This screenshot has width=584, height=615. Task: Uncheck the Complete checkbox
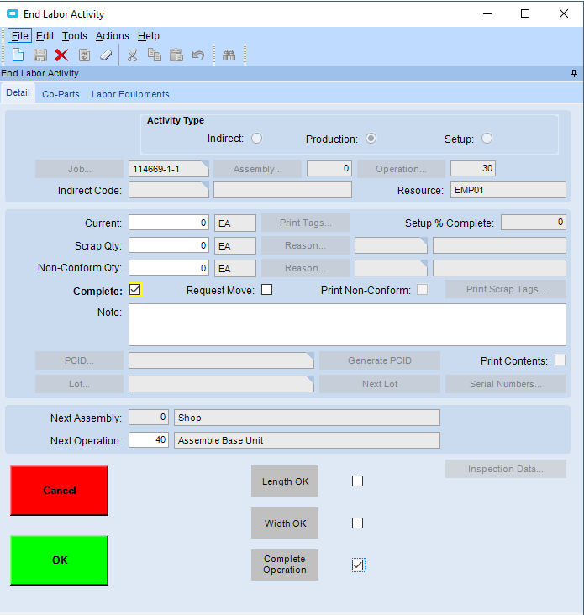tap(135, 290)
